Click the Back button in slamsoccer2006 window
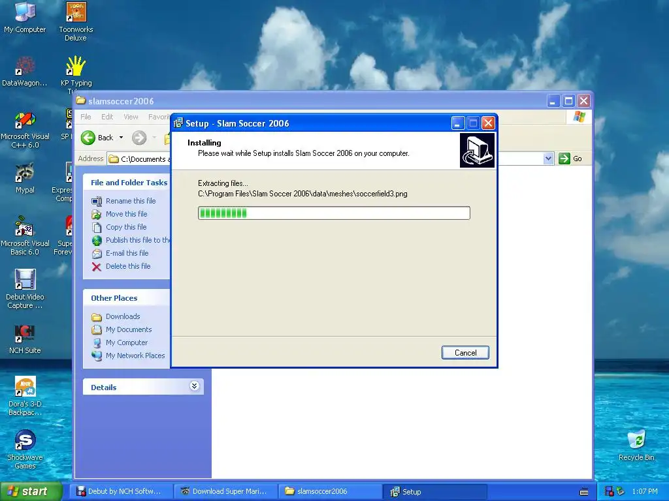This screenshot has width=669, height=501. (x=97, y=138)
